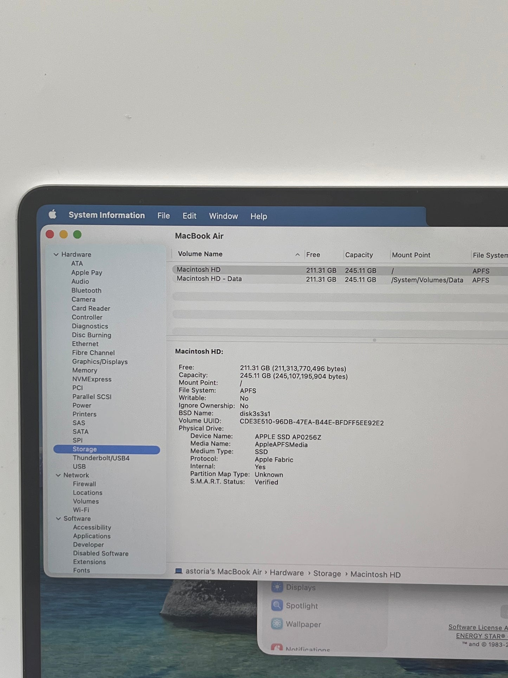This screenshot has height=678, width=508.
Task: Collapse the Software section chevron
Action: point(58,518)
